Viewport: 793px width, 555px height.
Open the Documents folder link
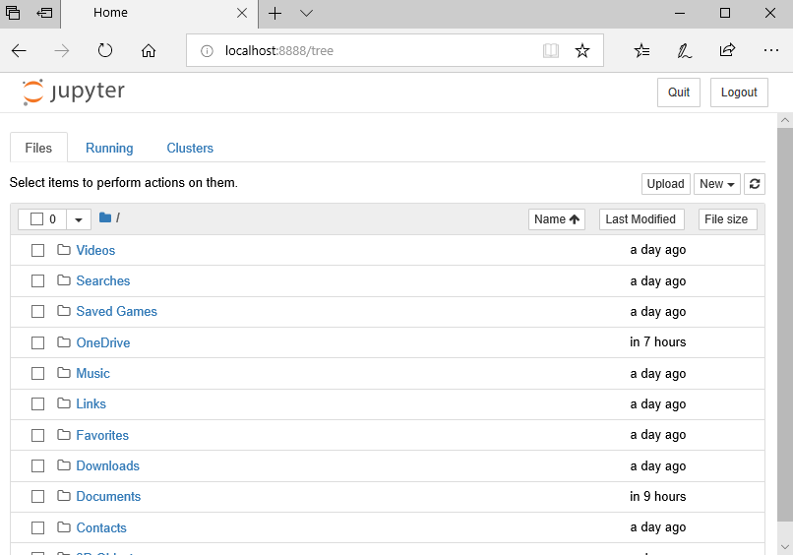click(x=108, y=496)
